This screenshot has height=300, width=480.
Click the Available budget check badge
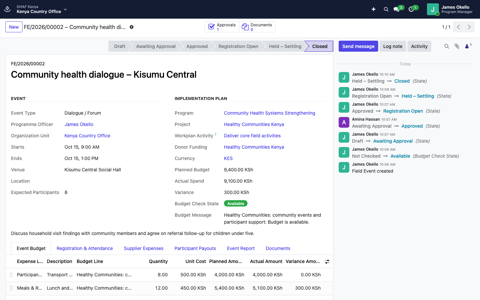[236, 204]
